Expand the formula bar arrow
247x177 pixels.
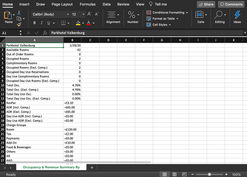tap(245, 33)
